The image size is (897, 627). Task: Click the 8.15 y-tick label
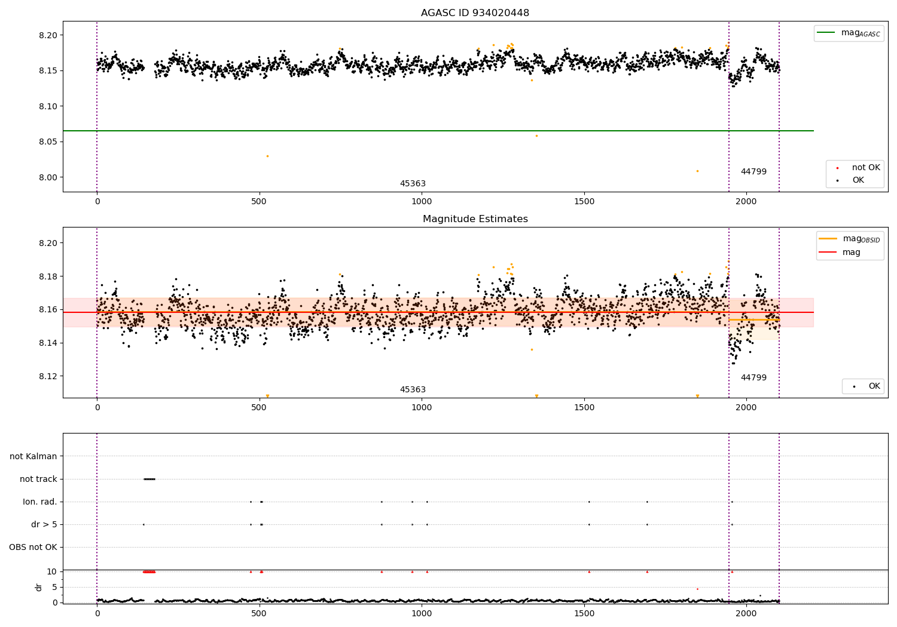pyautogui.click(x=48, y=71)
